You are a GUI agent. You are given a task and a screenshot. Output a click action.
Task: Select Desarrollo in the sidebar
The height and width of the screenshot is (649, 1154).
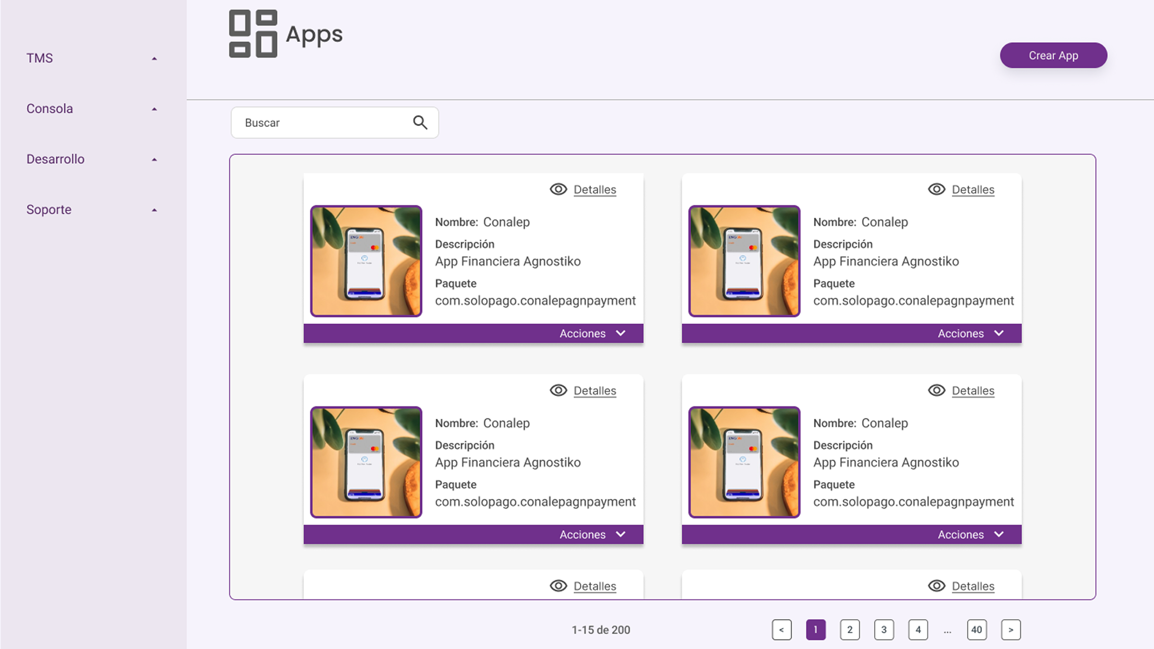click(55, 159)
